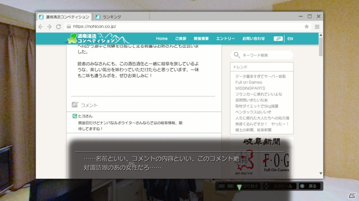Image resolution: width=359 pixels, height=201 pixels.
Task: Open the Home menu item
Action: (162, 39)
